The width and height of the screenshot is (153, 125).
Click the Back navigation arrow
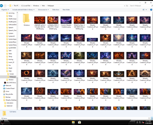pyautogui.click(x=1, y=6)
